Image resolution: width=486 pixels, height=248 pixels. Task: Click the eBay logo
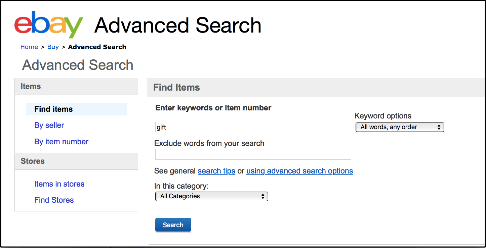click(49, 24)
